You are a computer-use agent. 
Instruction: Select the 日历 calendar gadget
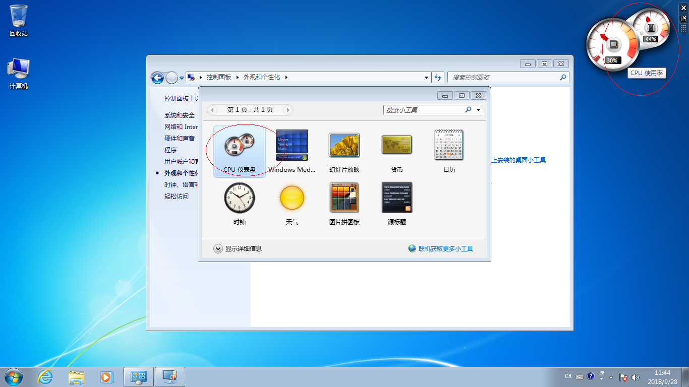[449, 152]
